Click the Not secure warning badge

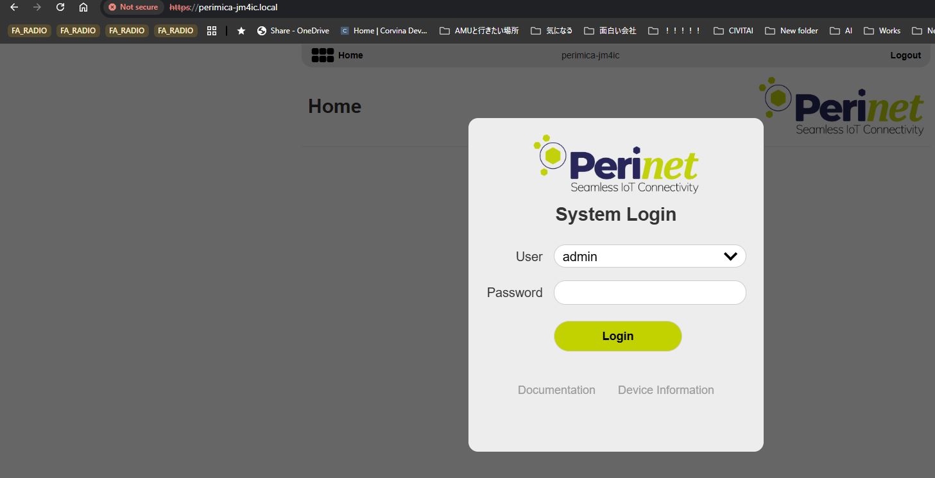(133, 7)
